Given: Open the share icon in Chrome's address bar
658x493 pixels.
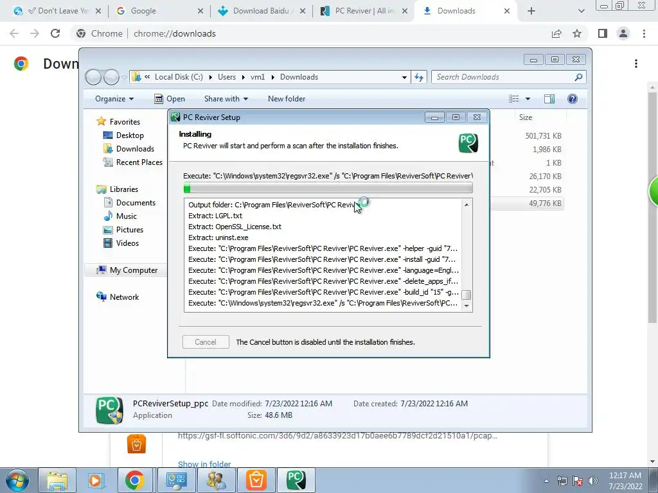Looking at the screenshot, I should [x=556, y=33].
